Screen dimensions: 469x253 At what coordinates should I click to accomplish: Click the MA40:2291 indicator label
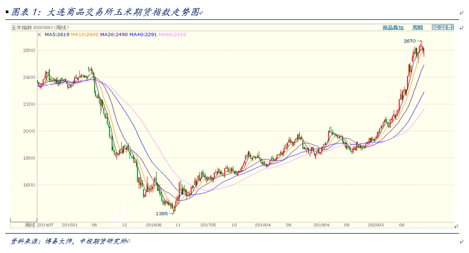tap(143, 35)
